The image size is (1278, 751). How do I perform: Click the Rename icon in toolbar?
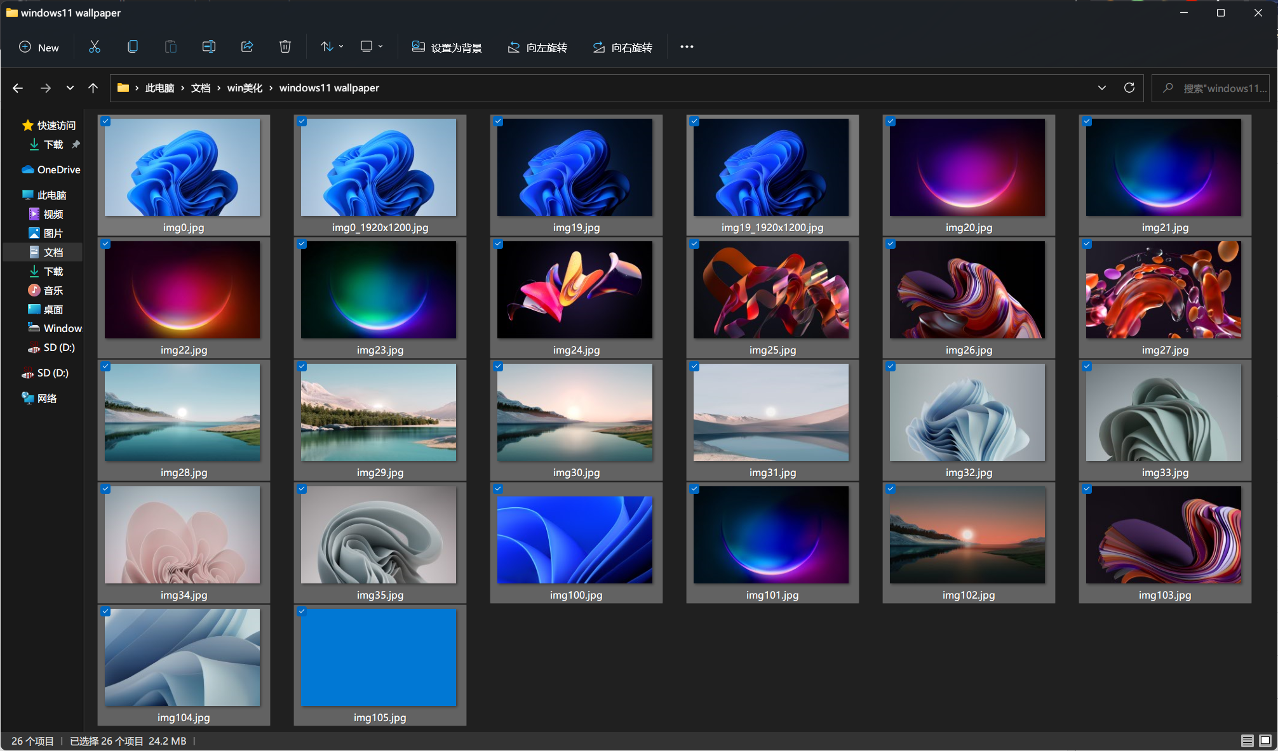[x=209, y=47]
